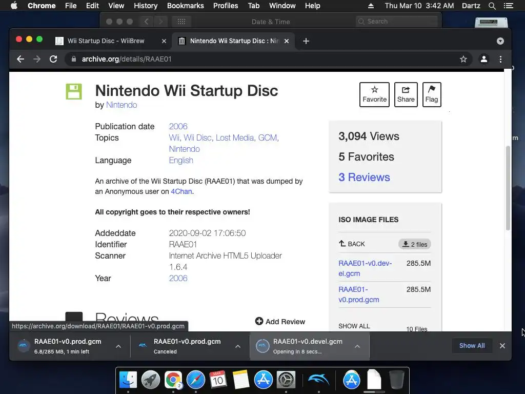
Task: Open Notes from the Dock
Action: 240,380
